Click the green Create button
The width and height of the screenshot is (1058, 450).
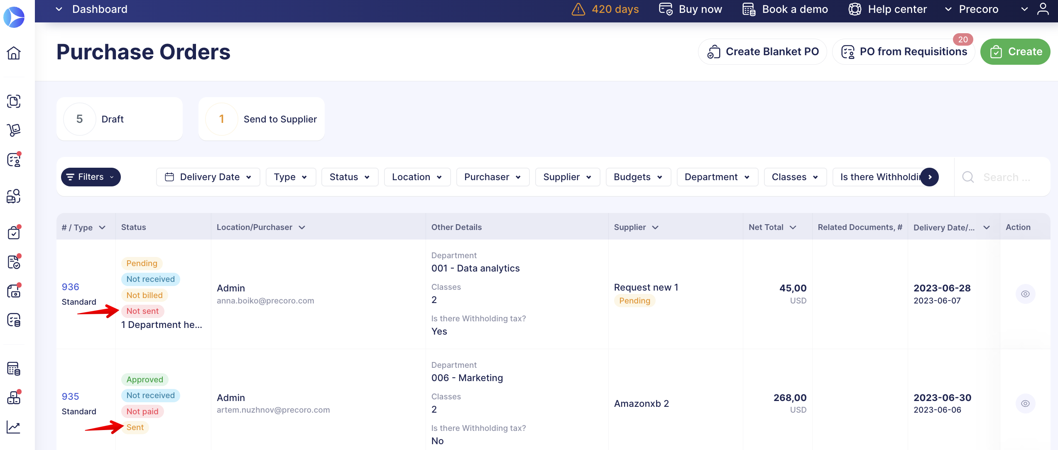pos(1015,51)
